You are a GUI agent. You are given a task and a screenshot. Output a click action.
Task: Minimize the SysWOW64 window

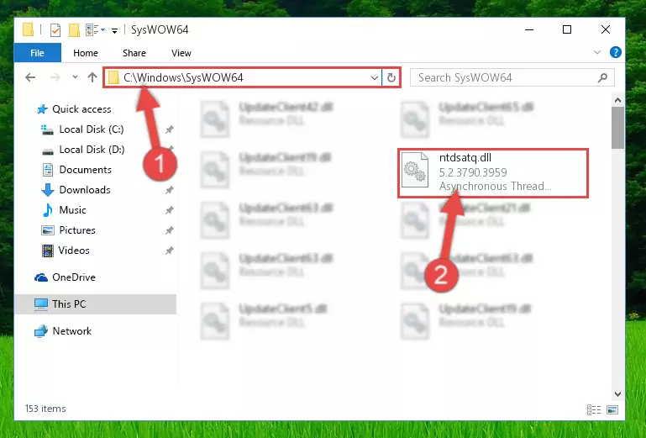[529, 29]
